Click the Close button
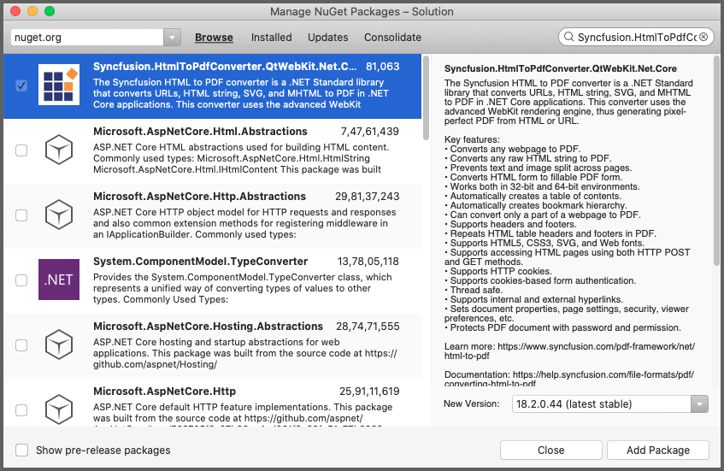This screenshot has height=471, width=724. coord(550,450)
